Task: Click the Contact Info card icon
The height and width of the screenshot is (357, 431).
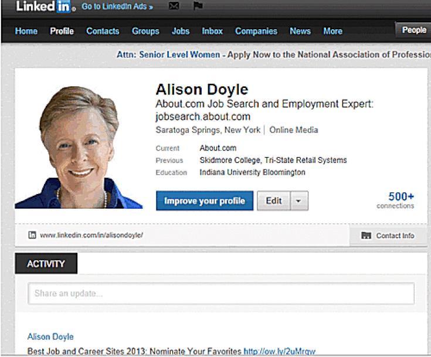Action: [x=366, y=236]
